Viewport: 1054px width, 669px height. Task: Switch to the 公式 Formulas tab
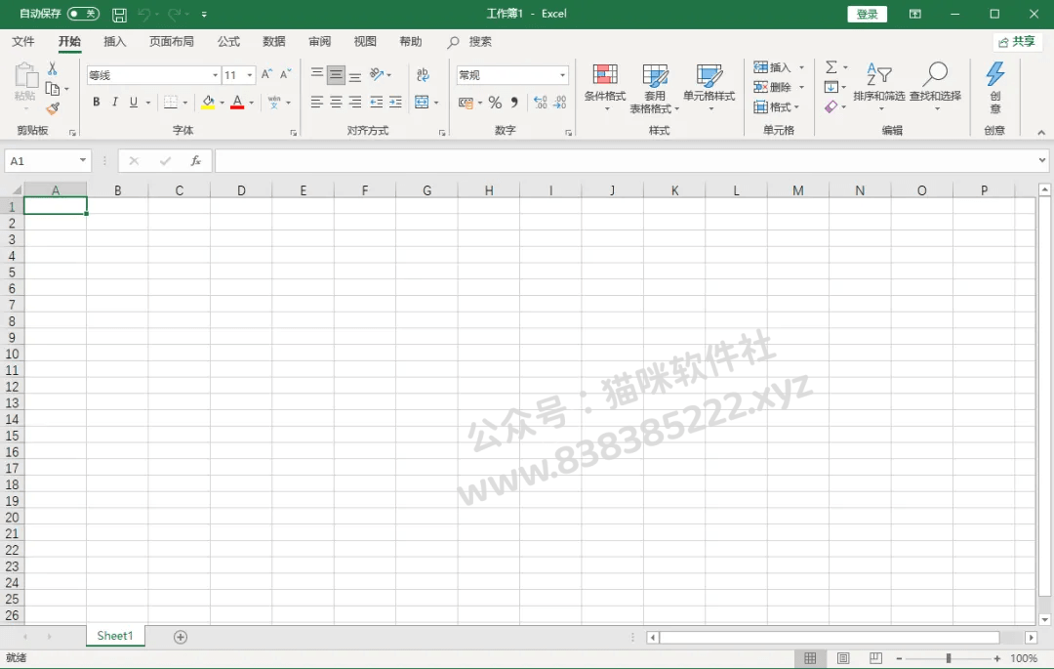[228, 42]
